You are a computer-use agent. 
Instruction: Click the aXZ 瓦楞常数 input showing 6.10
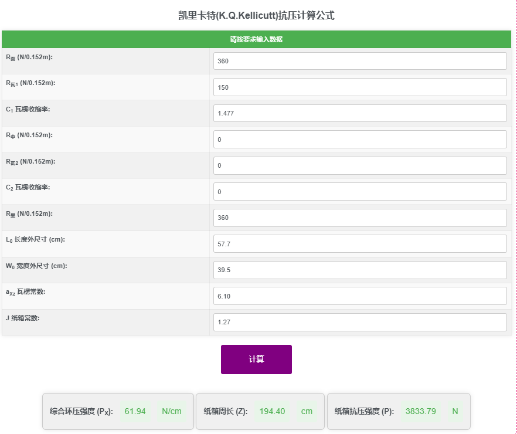359,296
